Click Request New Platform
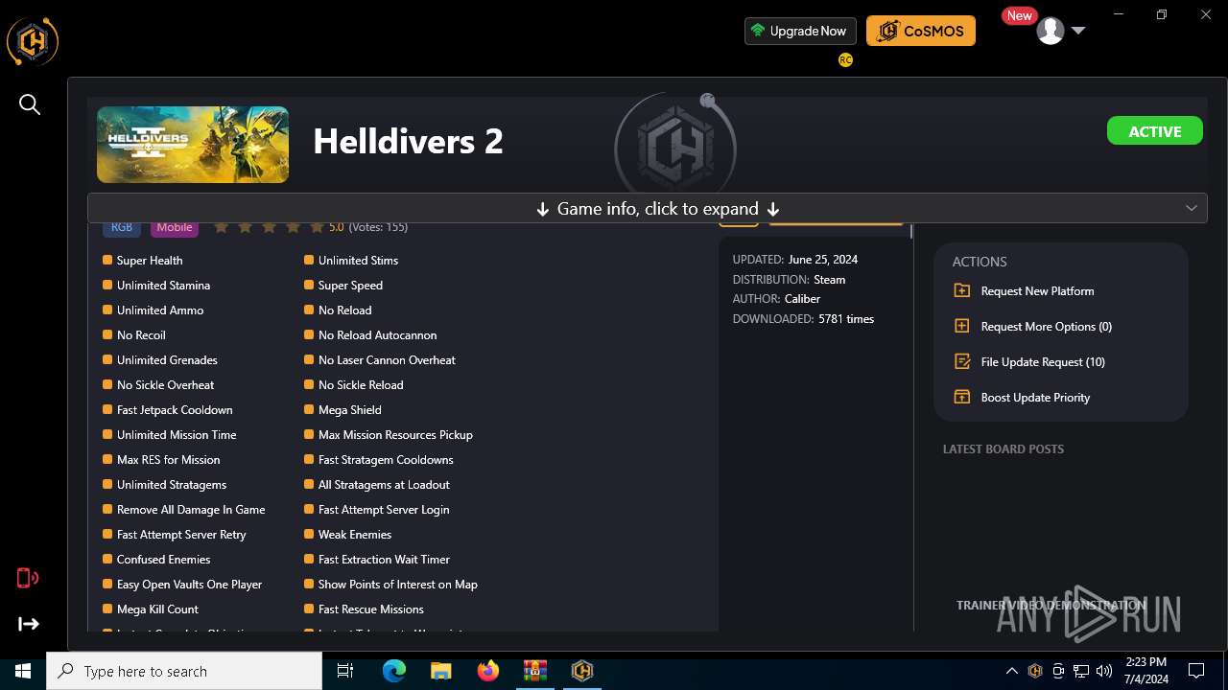The height and width of the screenshot is (690, 1228). pos(1037,291)
